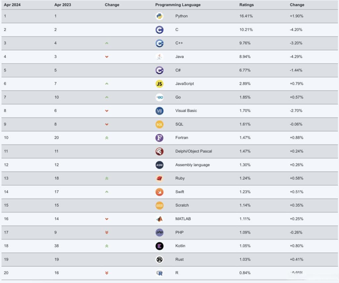339x283 pixels.
Task: Click the MATLAB logo icon
Action: click(159, 219)
